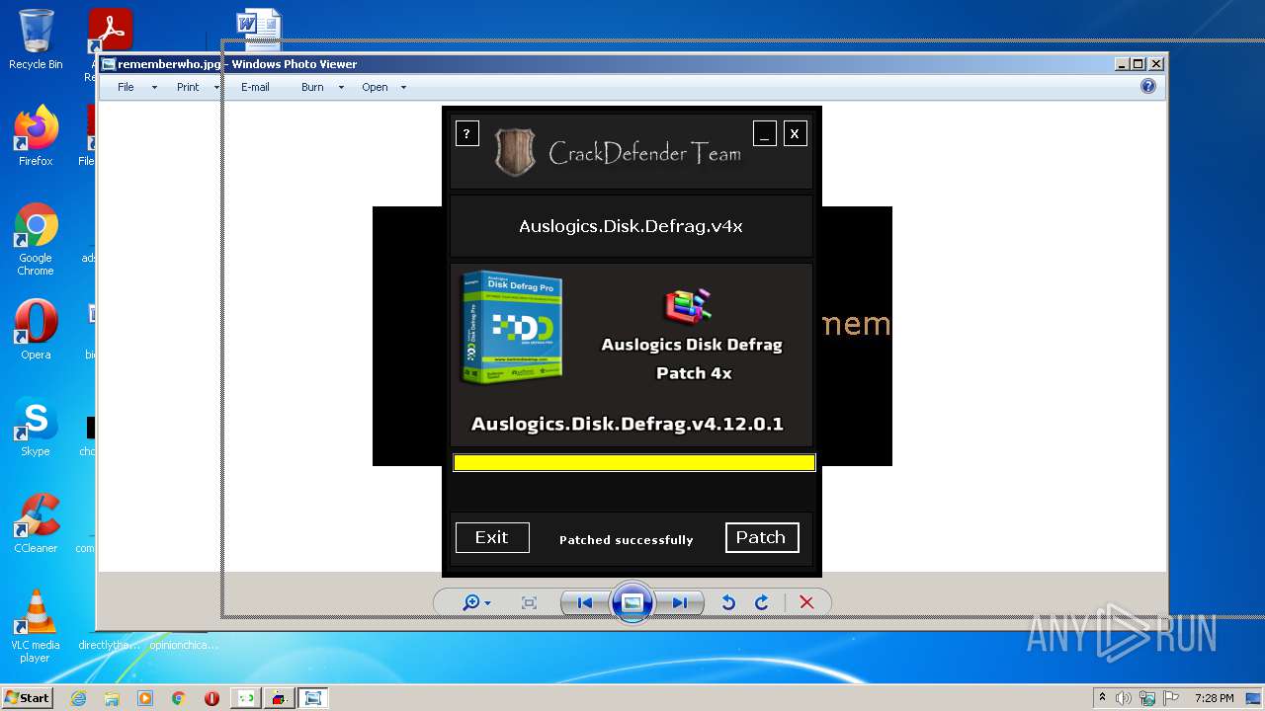
Task: Click the Photo Viewer help icon
Action: coord(1148,86)
